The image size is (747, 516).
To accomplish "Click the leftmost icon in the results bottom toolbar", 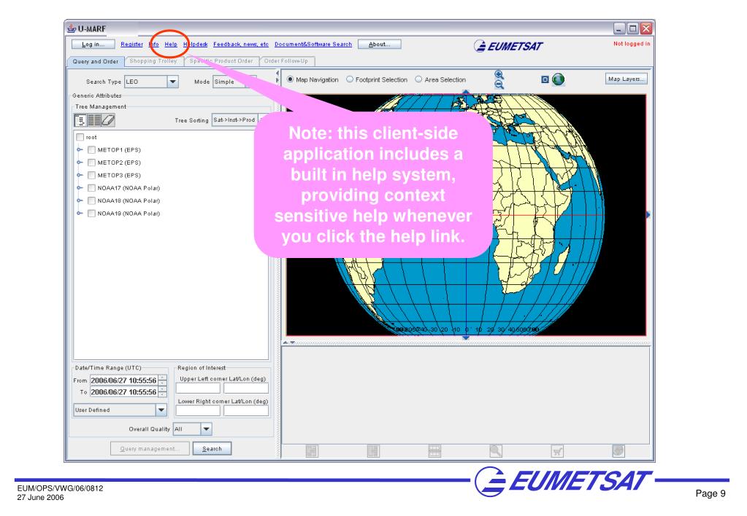I will 312,451.
